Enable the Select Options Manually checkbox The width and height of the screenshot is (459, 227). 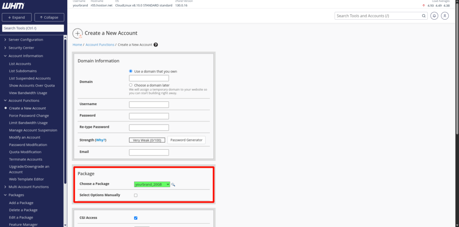coord(136,195)
